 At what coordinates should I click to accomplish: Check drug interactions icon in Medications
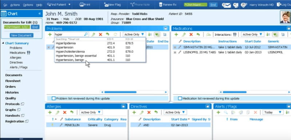coord(235,34)
